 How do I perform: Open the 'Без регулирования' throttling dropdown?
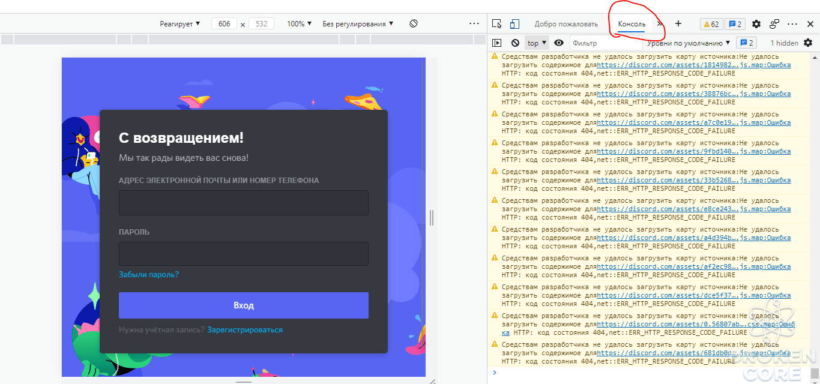358,24
